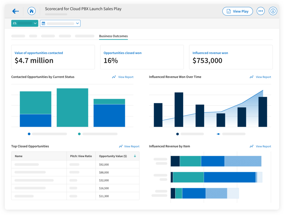Viewport: 284px width, 215px height.
Task: Open the info icon in header
Action: tap(273, 11)
